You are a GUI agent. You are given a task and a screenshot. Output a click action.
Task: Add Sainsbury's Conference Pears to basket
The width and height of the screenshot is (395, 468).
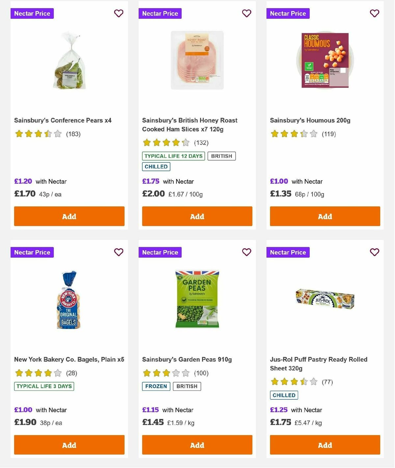coord(69,216)
